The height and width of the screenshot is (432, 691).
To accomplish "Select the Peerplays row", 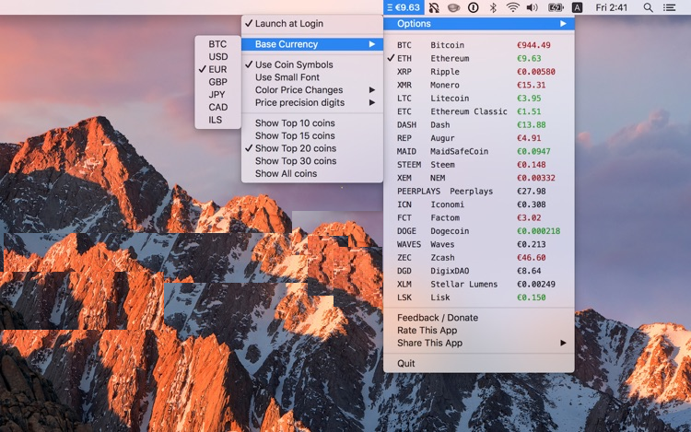I will point(478,192).
